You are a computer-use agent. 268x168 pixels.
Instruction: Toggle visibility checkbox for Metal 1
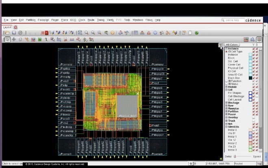pos(254,137)
